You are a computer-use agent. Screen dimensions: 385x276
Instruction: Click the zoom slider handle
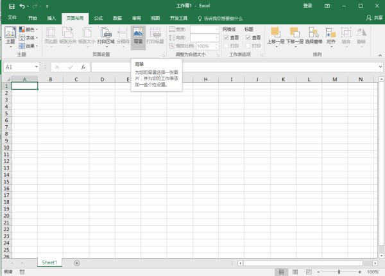(339, 272)
